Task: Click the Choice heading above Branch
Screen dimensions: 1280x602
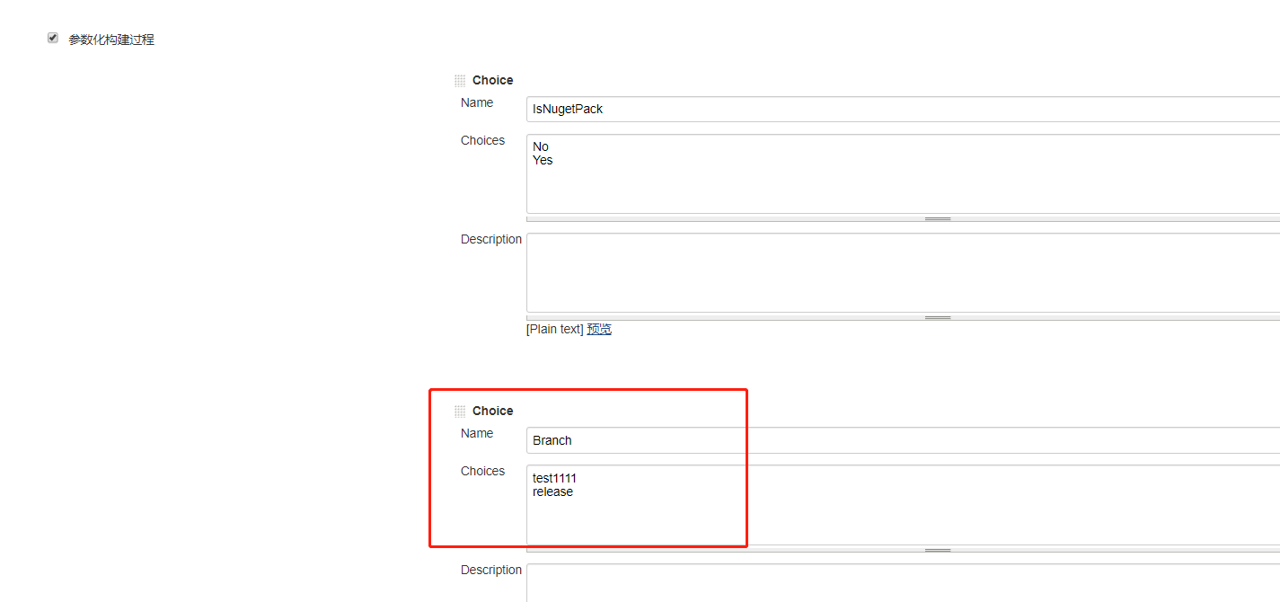Action: [x=493, y=411]
